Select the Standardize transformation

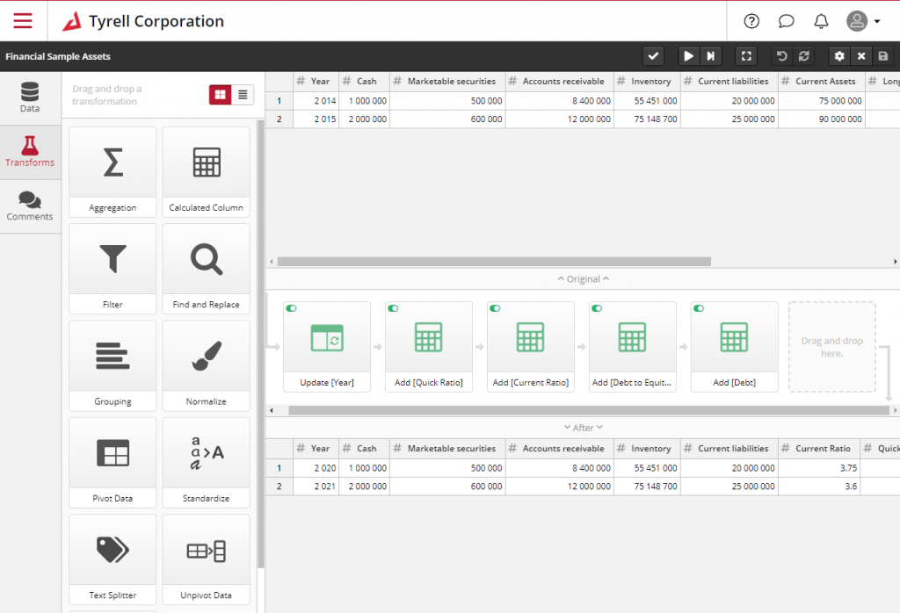(x=206, y=463)
